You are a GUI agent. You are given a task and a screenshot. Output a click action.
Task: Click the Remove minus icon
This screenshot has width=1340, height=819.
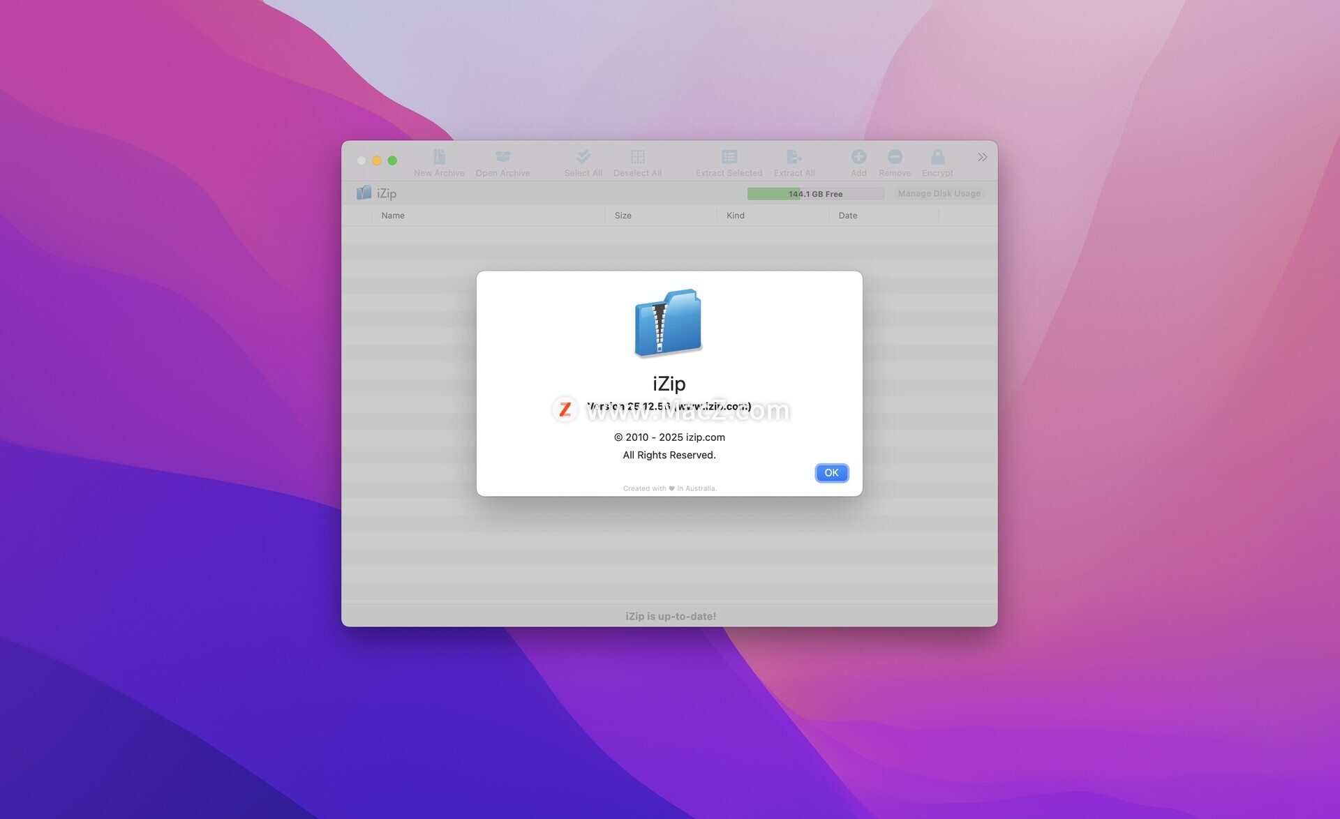tap(895, 157)
